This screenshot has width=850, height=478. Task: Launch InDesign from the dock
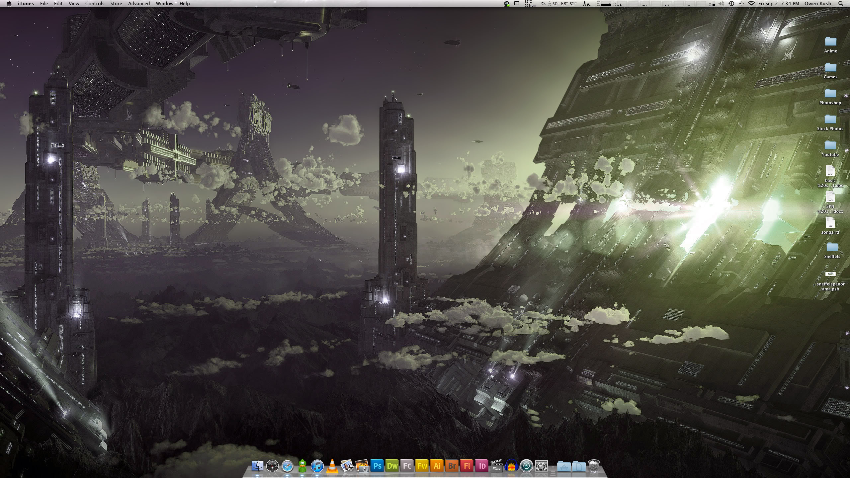[482, 466]
